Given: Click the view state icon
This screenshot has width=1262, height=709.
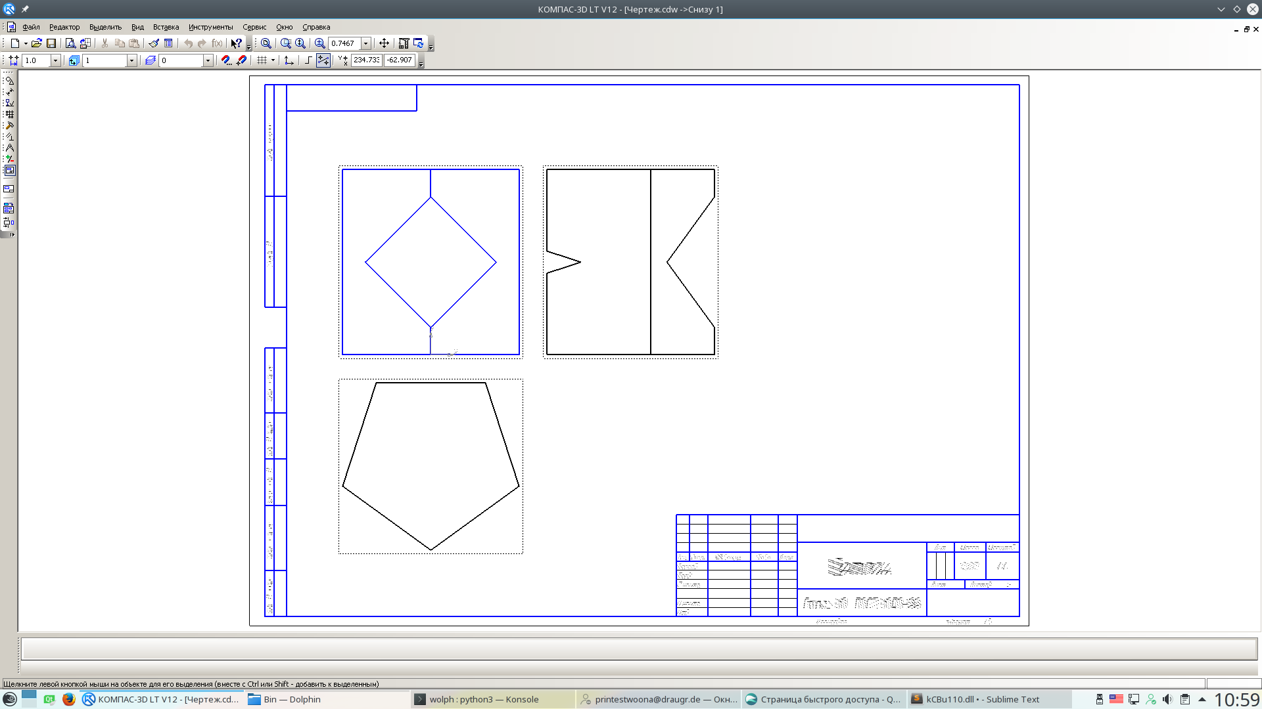Looking at the screenshot, I should coord(74,60).
